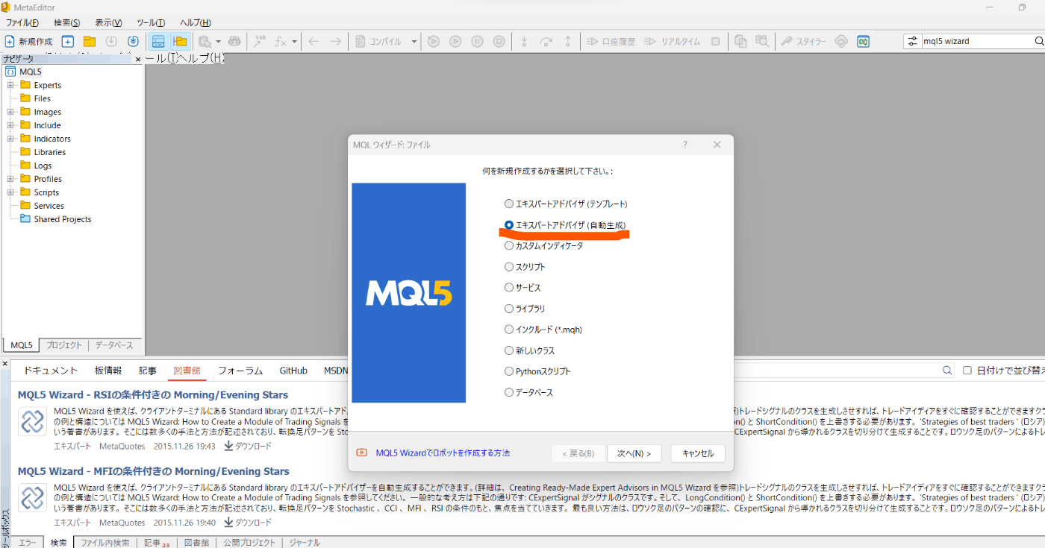The image size is (1045, 548).
Task: Select エキスパートアドバイザ (自動生成) radio option
Action: (566, 224)
